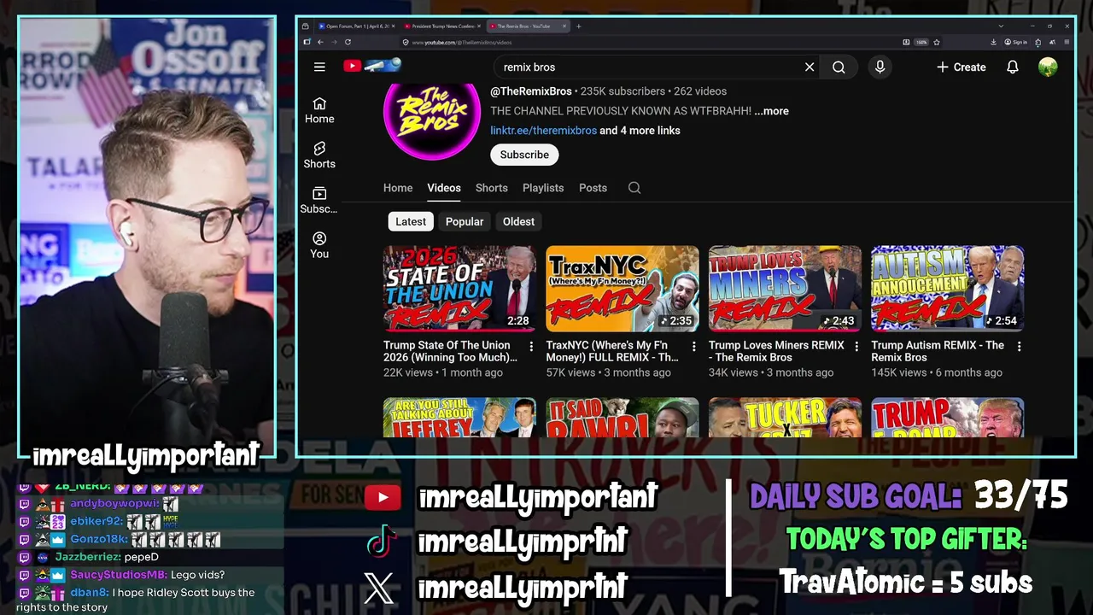The width and height of the screenshot is (1093, 615).
Task: Open TraxNYC (Where's My F'n Money!) title
Action: [613, 351]
